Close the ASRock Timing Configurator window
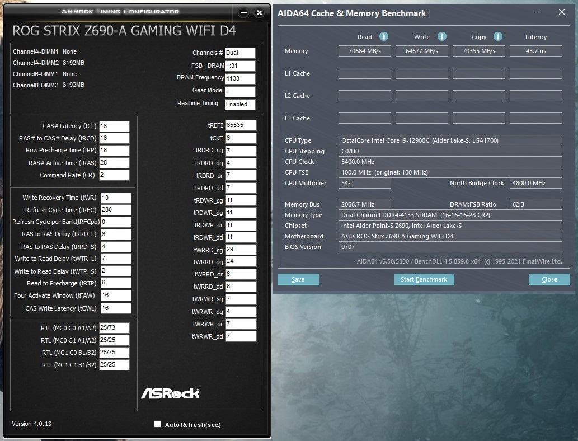578x441 pixels. pos(259,13)
